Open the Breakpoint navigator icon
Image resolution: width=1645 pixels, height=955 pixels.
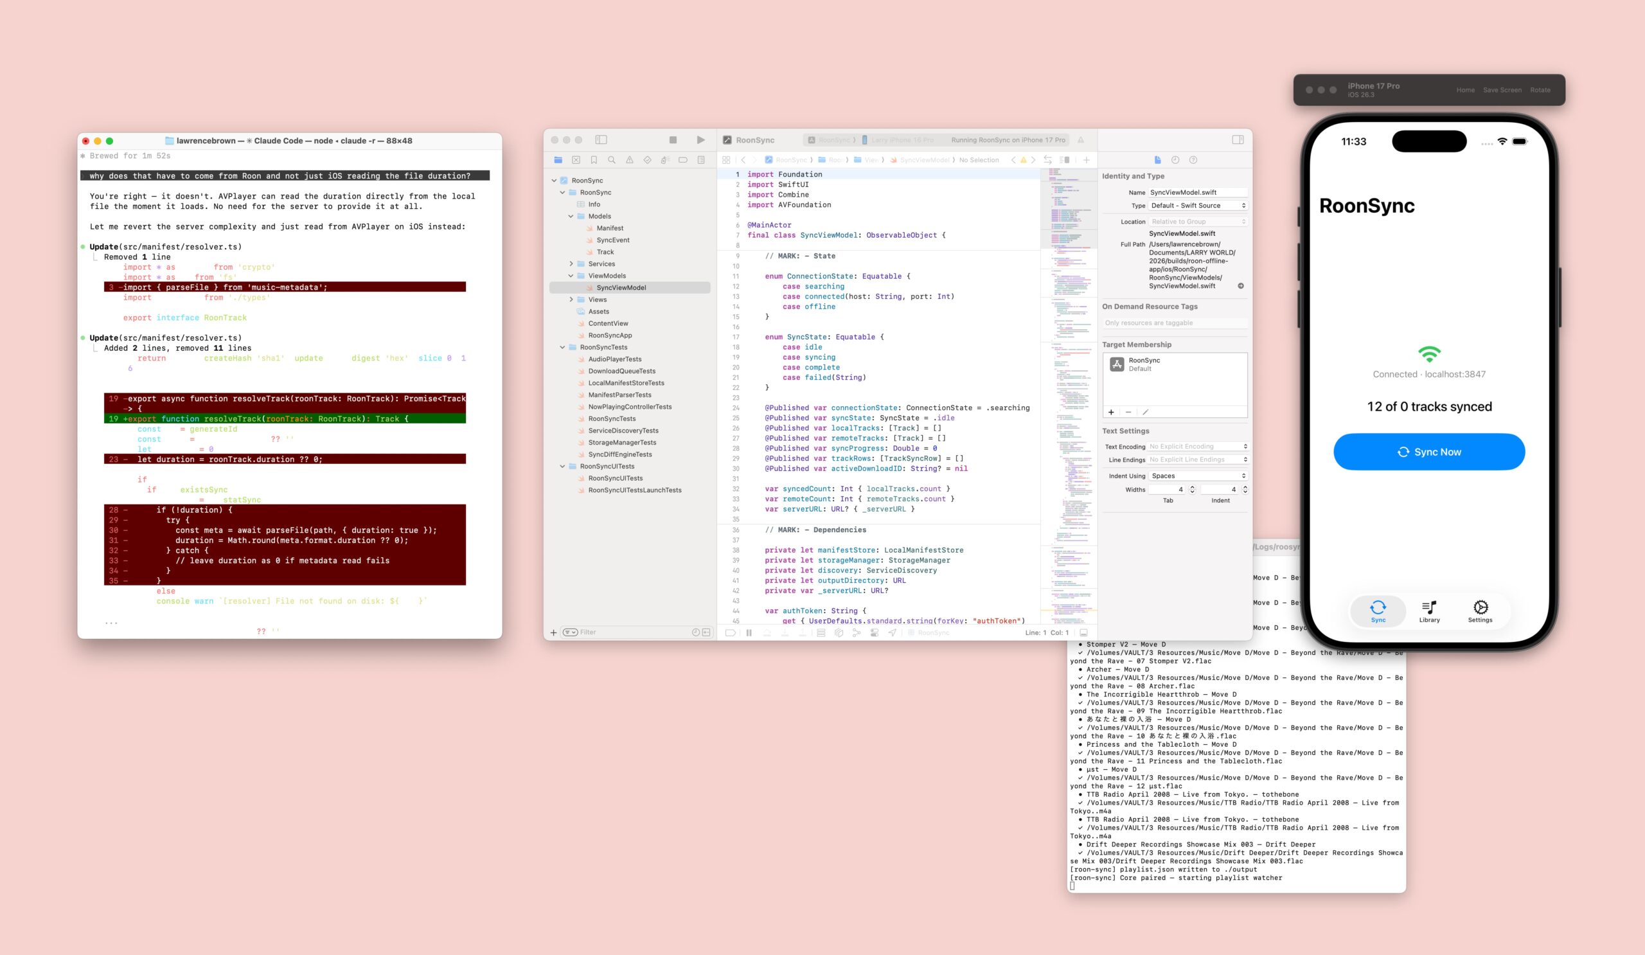pyautogui.click(x=683, y=160)
